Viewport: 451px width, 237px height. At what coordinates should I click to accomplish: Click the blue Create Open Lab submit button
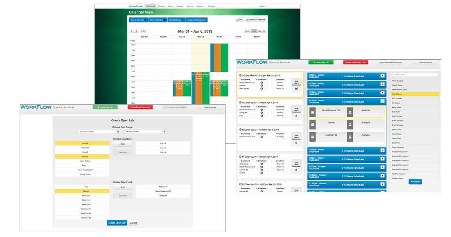pyautogui.click(x=117, y=223)
